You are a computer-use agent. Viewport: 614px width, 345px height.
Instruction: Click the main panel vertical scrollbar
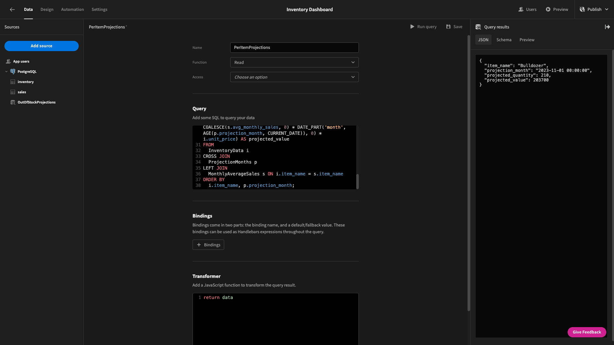point(468,172)
